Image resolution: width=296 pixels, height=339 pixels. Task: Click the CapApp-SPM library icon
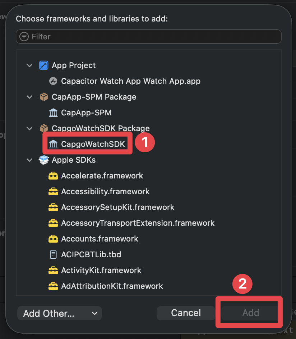point(53,113)
